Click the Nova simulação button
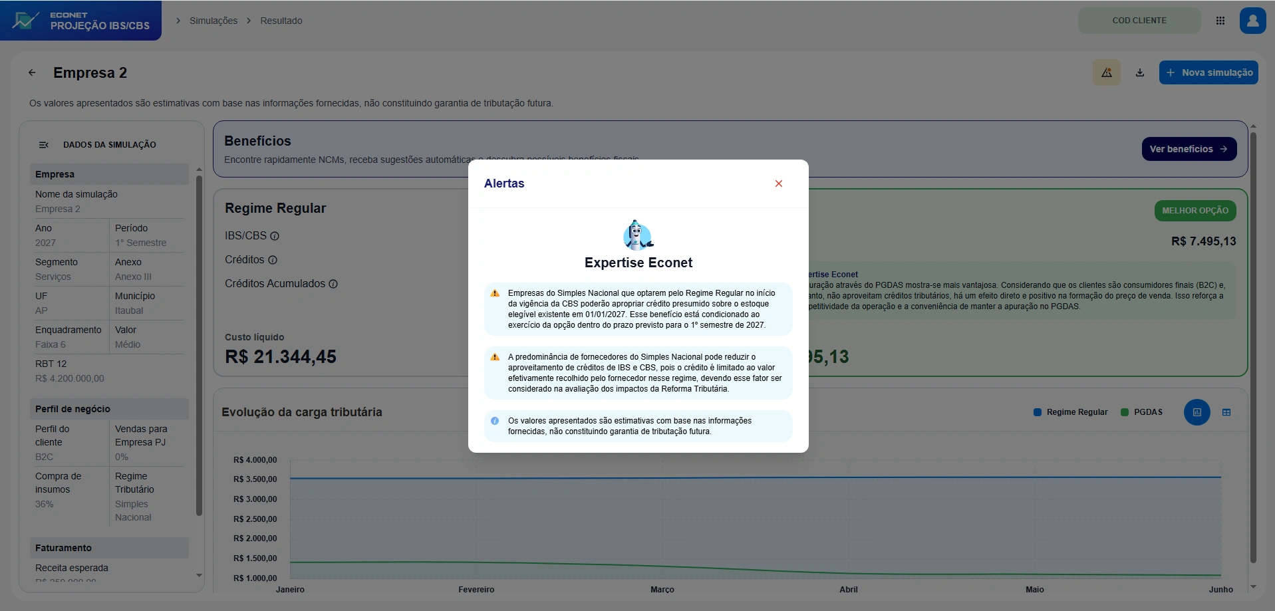The image size is (1275, 611). pos(1208,72)
